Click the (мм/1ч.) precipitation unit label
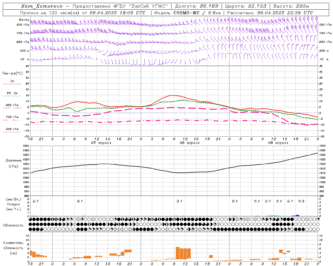Viewport: 333px width, 266px height. point(14,209)
